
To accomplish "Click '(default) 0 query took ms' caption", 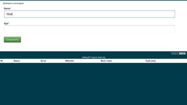I will click(93, 57).
